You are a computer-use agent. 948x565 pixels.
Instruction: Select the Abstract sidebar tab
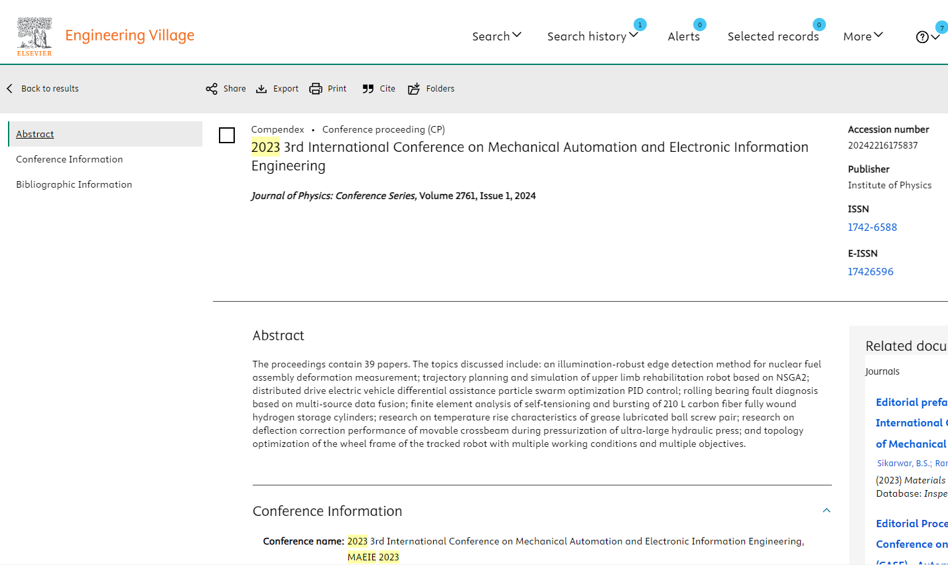click(x=105, y=134)
